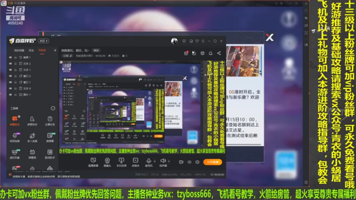Expand speaker volume dropdown arrow
Image resolution: width=356 pixels, height=200 pixels.
click(169, 161)
